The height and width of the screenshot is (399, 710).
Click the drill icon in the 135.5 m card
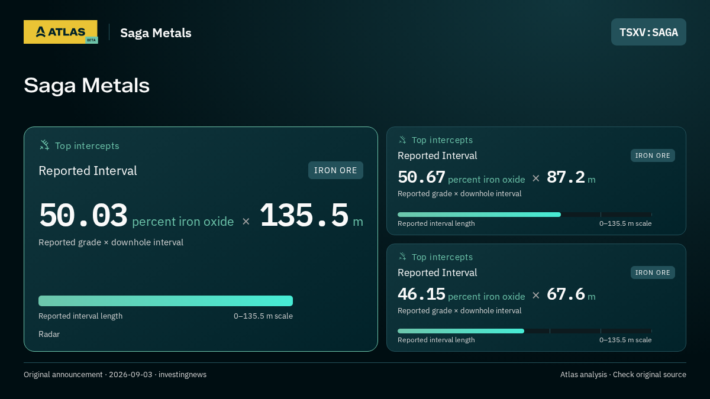(44, 145)
